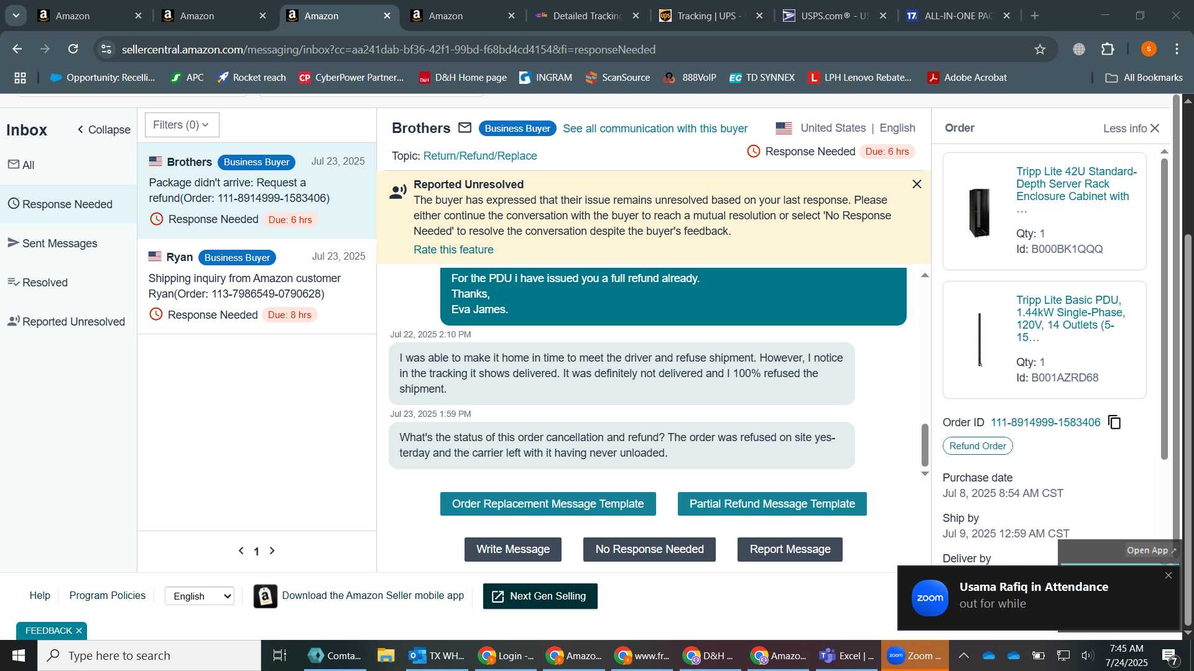Click Rate this feature link
Screen dimensions: 1194x671
click(453, 250)
